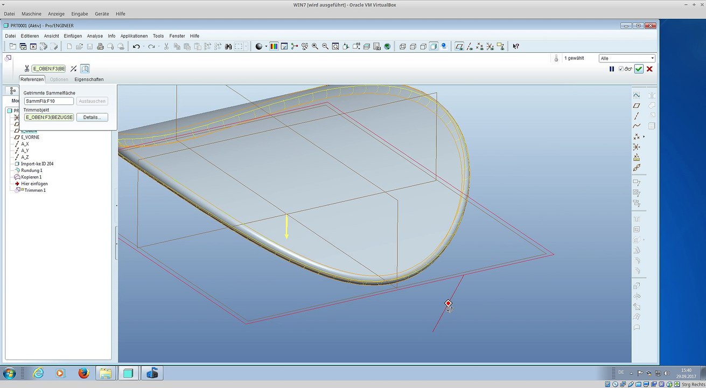Select E_VORNE in model tree
The image size is (706, 388).
tap(30, 137)
